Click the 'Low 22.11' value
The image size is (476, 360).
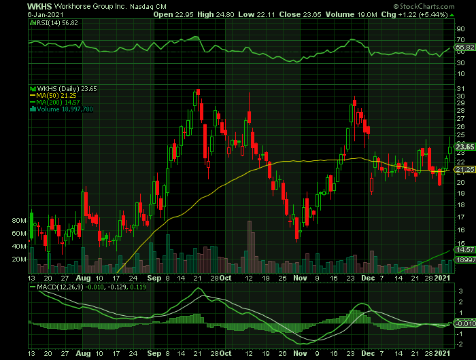[256, 14]
